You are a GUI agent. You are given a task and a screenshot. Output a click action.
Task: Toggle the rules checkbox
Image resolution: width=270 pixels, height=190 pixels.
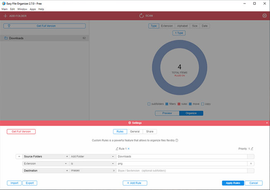[179, 104]
